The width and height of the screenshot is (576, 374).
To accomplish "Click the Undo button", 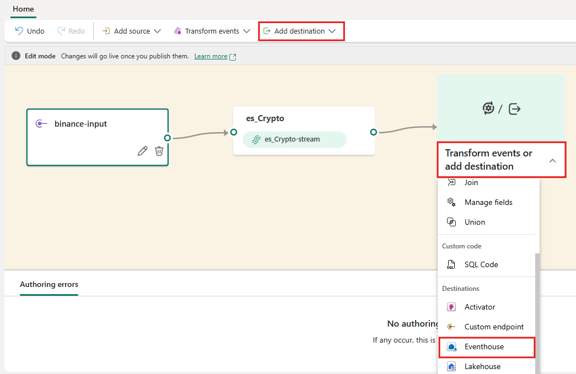I will [x=30, y=31].
